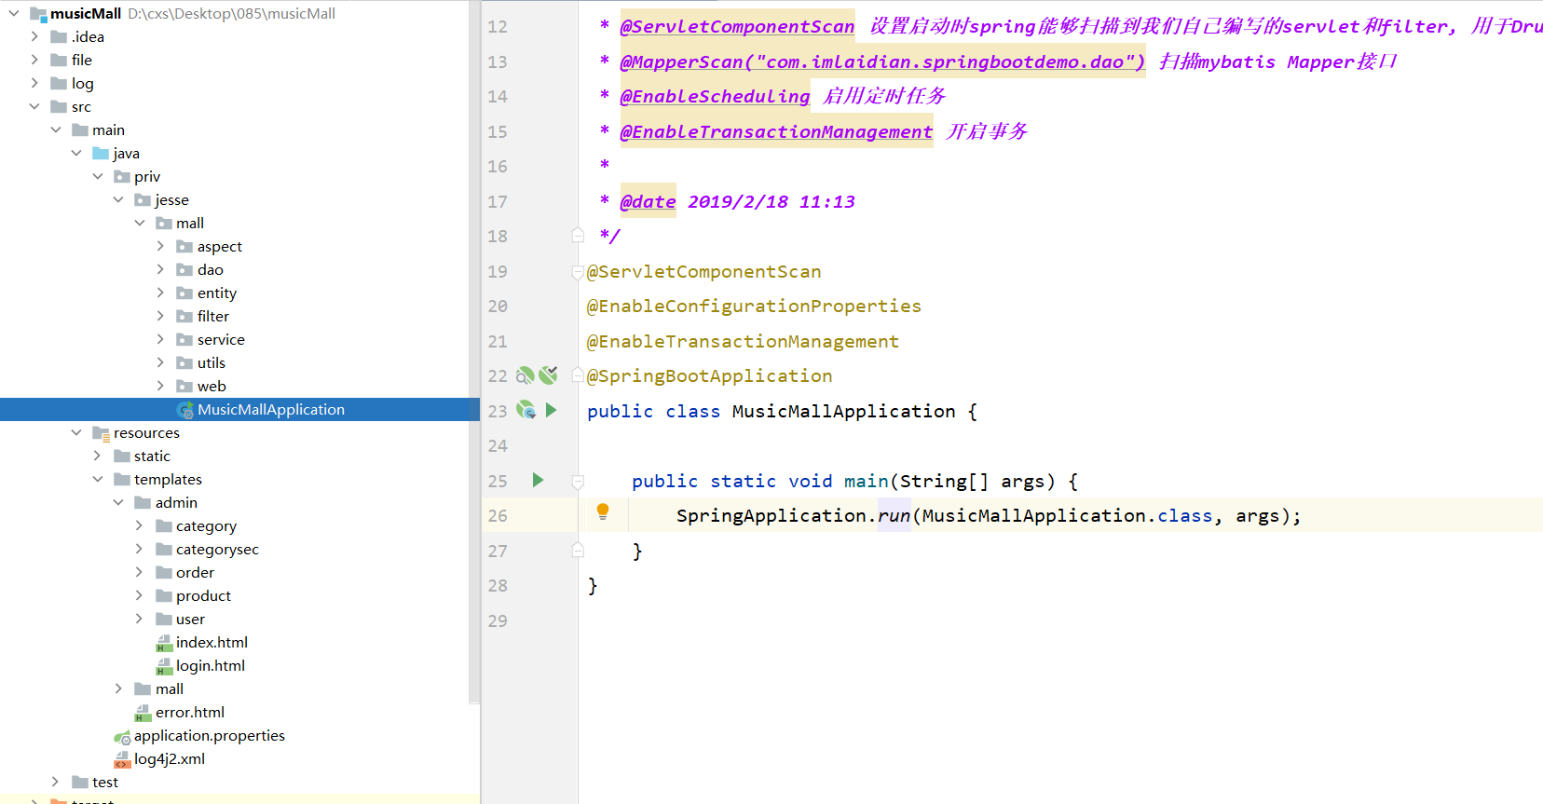Screen dimensions: 1543x804
Task: Expand the user folder
Action: click(140, 620)
